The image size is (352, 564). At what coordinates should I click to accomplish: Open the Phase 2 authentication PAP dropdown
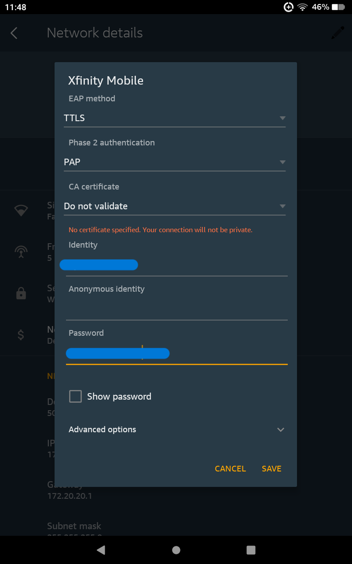click(175, 162)
